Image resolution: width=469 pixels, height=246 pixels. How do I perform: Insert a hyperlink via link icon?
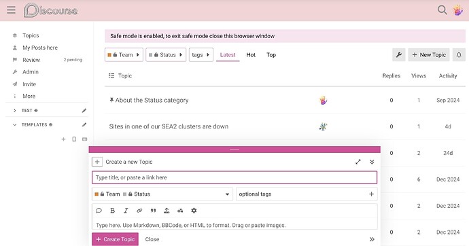(x=139, y=211)
